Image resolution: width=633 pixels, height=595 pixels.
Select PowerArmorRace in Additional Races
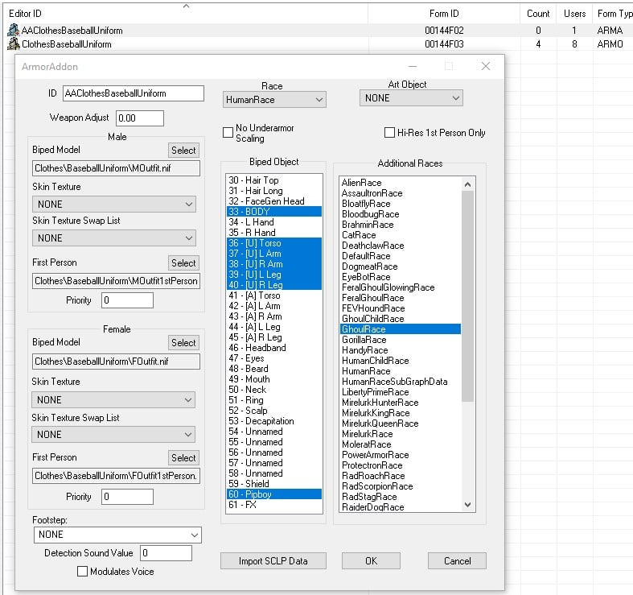(401, 455)
